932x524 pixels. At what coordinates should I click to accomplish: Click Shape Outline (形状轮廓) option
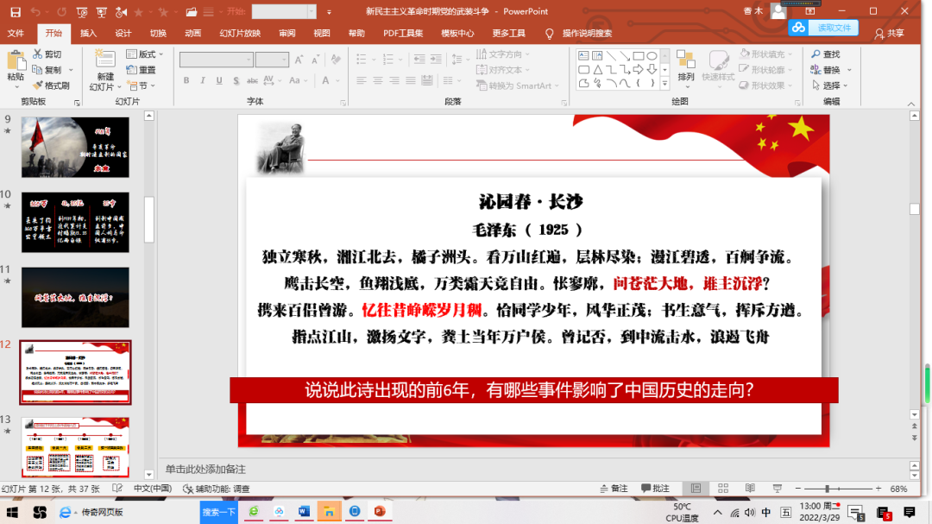764,70
